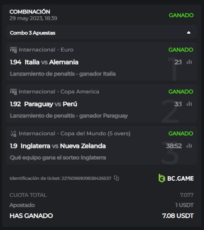Click the 2:1 score of first bet
Viewport: 204px width, 230px height.
(178, 62)
